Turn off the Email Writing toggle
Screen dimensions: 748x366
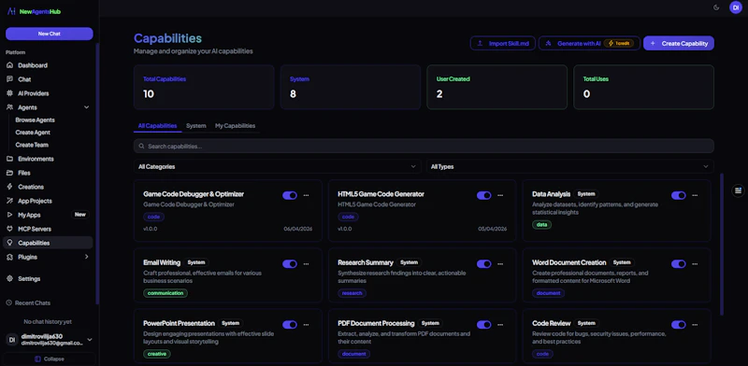[x=290, y=263]
